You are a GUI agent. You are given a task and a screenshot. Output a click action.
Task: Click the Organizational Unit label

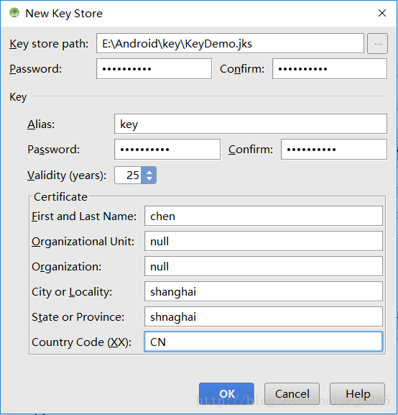83,242
